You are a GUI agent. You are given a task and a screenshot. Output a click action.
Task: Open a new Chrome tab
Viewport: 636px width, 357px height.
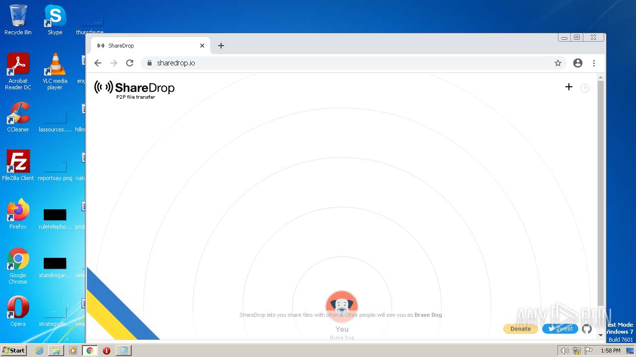[221, 46]
